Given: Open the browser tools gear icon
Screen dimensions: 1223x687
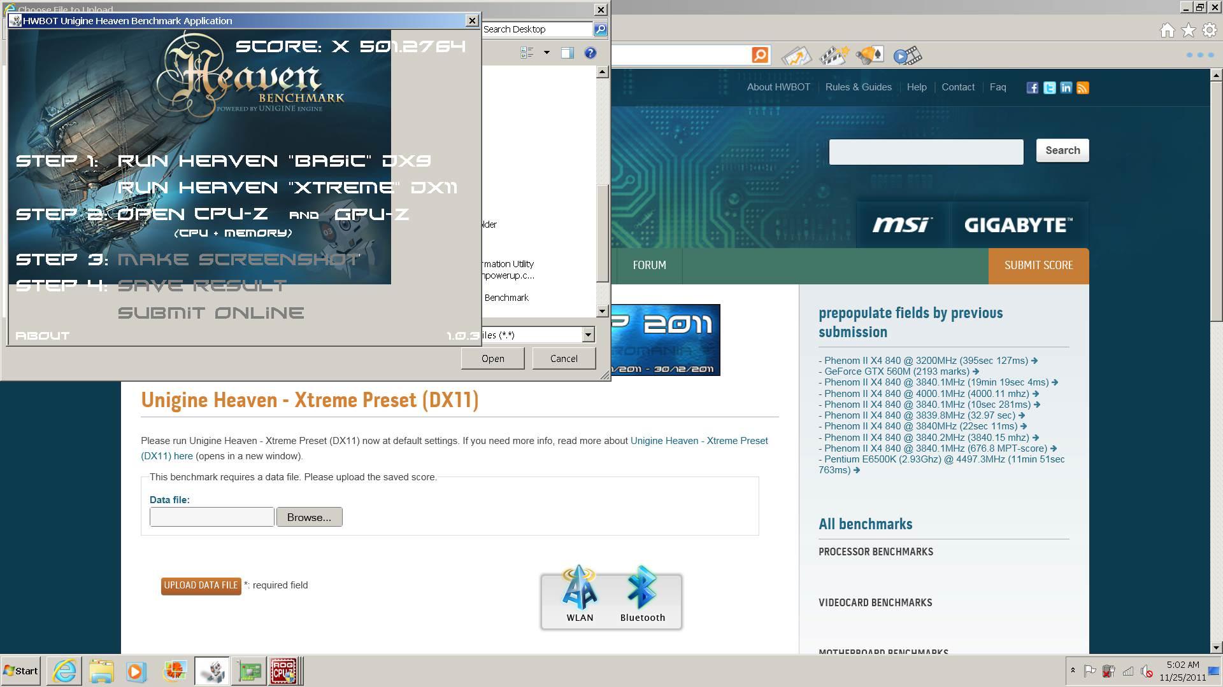Looking at the screenshot, I should pyautogui.click(x=1210, y=30).
